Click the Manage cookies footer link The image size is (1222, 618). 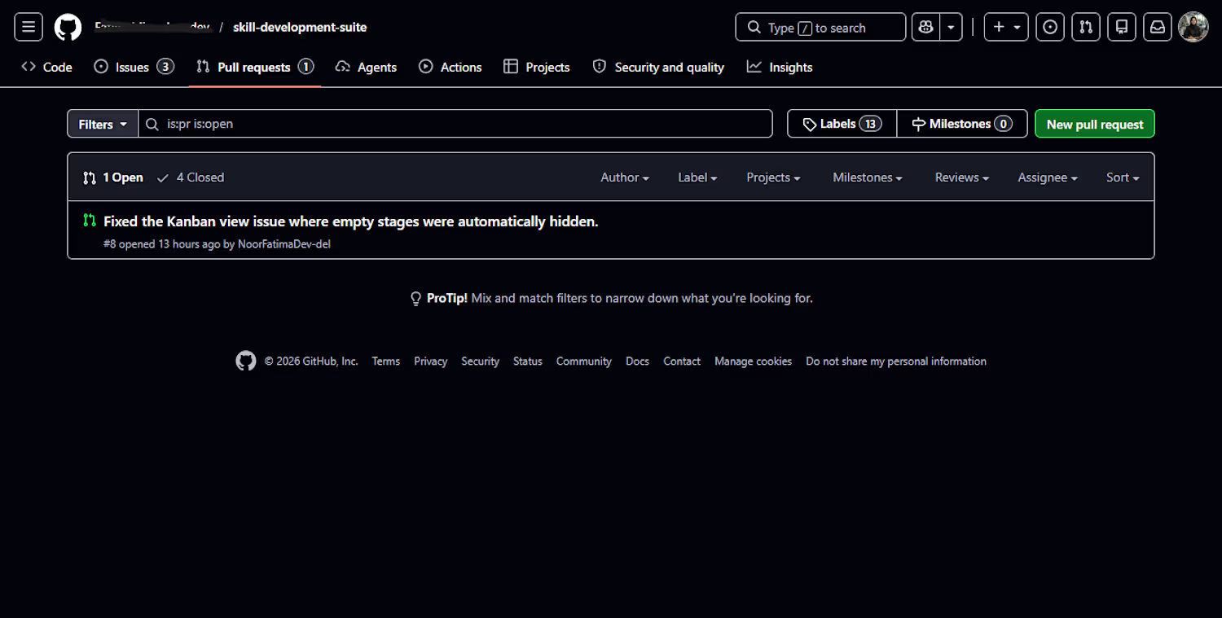pos(754,362)
